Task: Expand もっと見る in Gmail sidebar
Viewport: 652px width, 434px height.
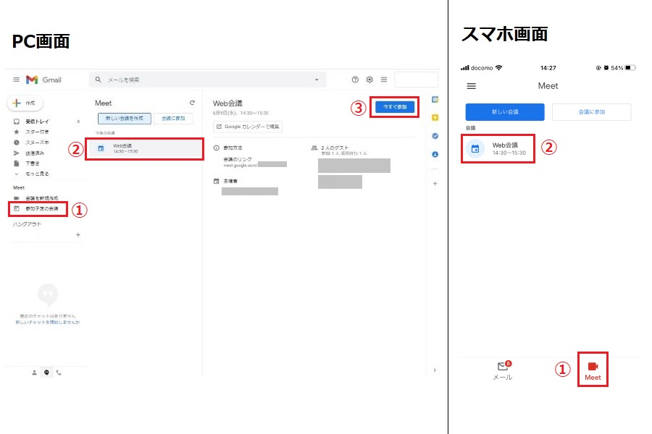Action: click(x=38, y=174)
